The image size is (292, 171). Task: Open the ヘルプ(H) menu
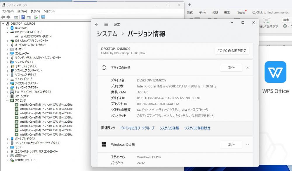pyautogui.click(x=49, y=11)
